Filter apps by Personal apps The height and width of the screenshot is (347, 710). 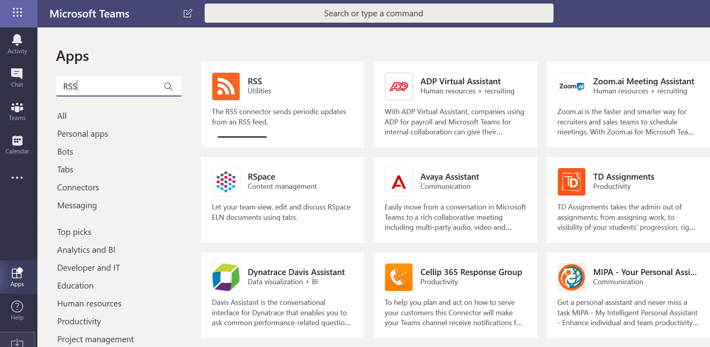82,134
